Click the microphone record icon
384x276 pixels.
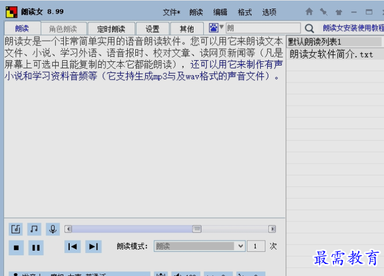click(x=53, y=229)
